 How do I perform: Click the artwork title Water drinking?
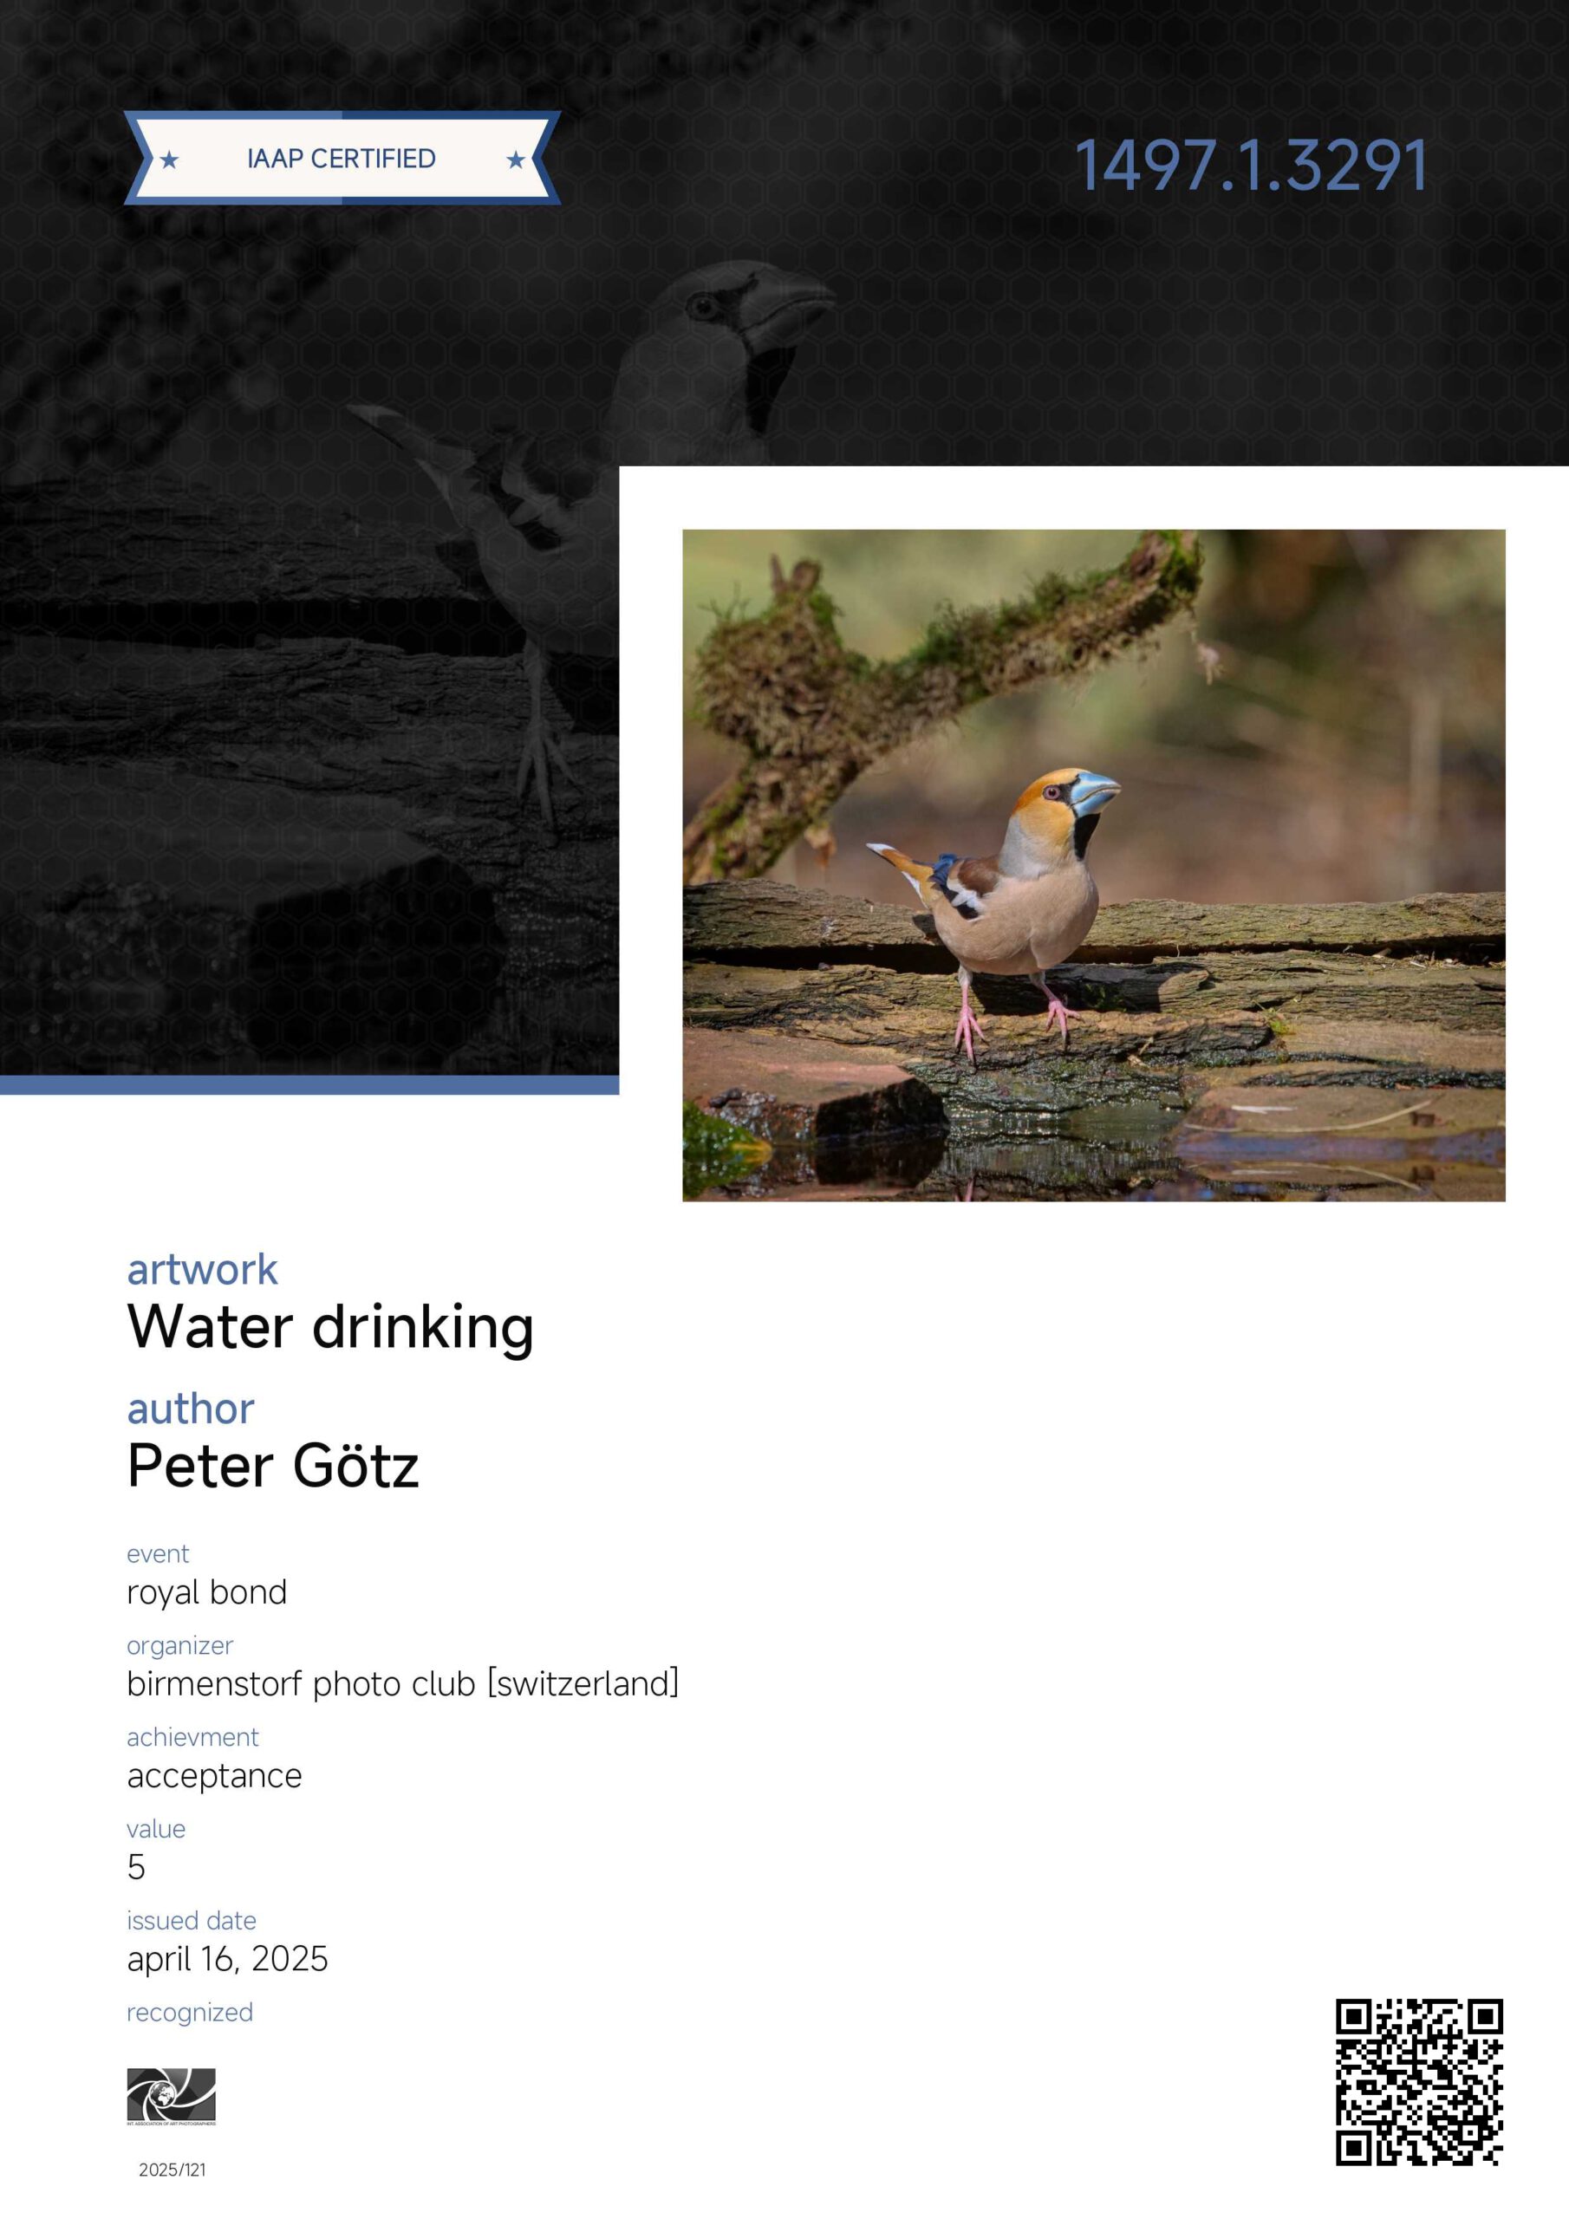(329, 1326)
